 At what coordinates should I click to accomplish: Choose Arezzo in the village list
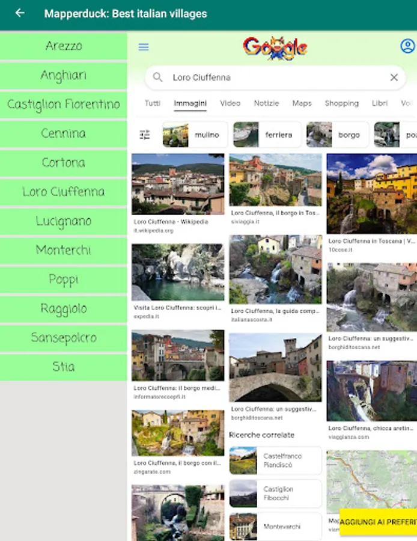click(64, 46)
